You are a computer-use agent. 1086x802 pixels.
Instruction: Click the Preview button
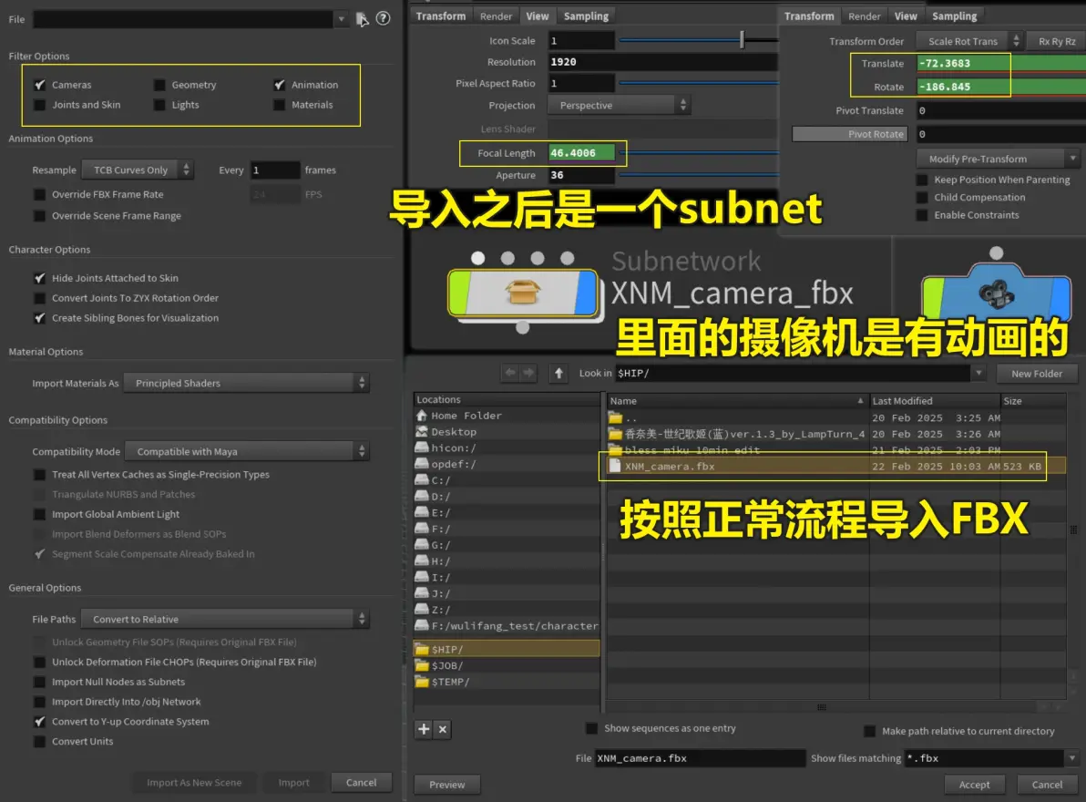pos(446,785)
